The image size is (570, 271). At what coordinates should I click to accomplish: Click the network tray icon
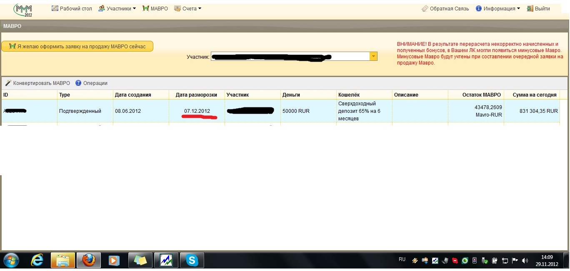click(505, 261)
